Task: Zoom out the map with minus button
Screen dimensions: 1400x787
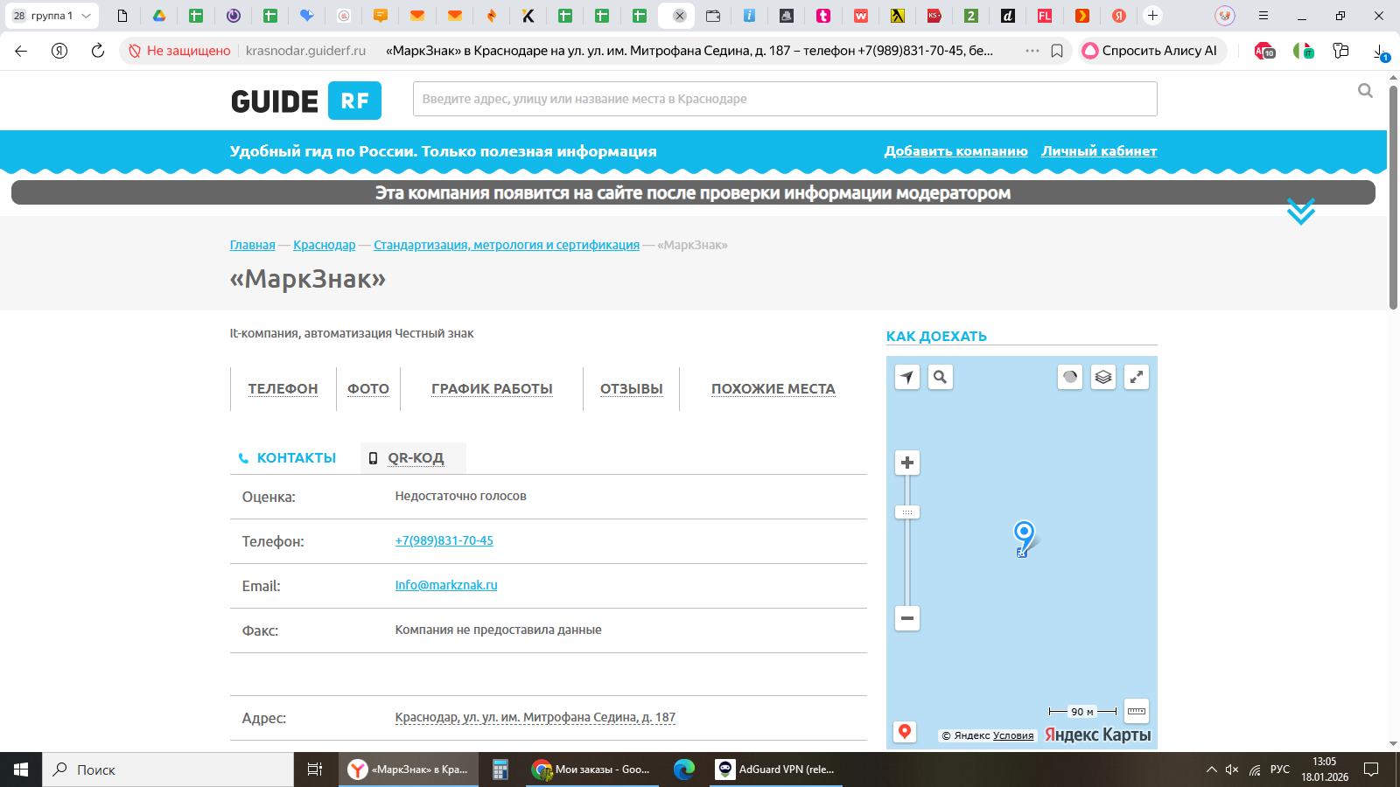Action: click(907, 618)
